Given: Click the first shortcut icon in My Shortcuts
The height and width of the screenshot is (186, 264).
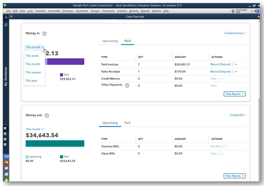Looking at the screenshot, I should point(6,128).
